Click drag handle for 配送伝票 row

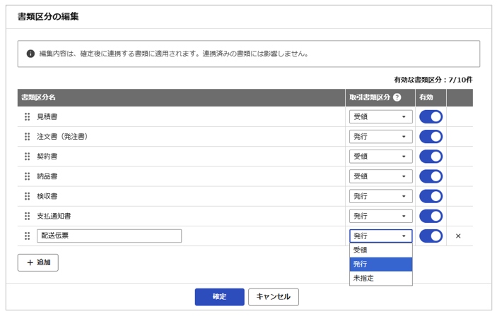(28, 236)
